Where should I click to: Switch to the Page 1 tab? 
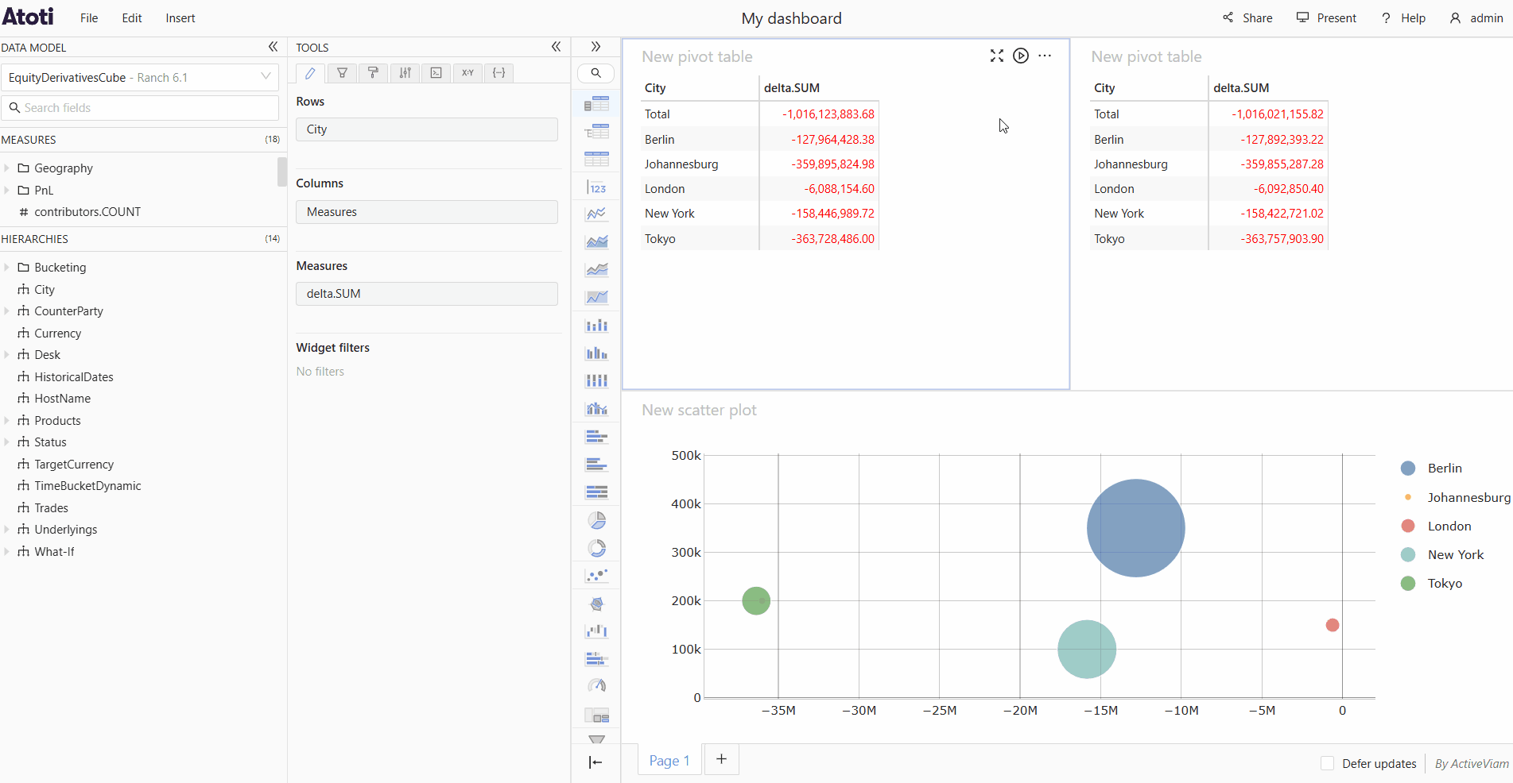[x=669, y=760]
